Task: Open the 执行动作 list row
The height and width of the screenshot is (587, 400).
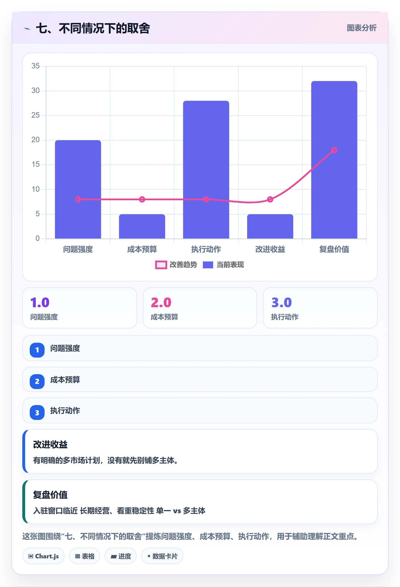Action: click(200, 410)
